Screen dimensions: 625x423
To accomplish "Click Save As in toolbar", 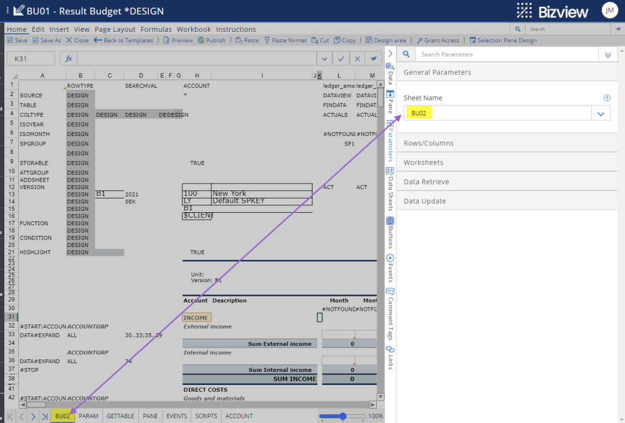I will [47, 40].
